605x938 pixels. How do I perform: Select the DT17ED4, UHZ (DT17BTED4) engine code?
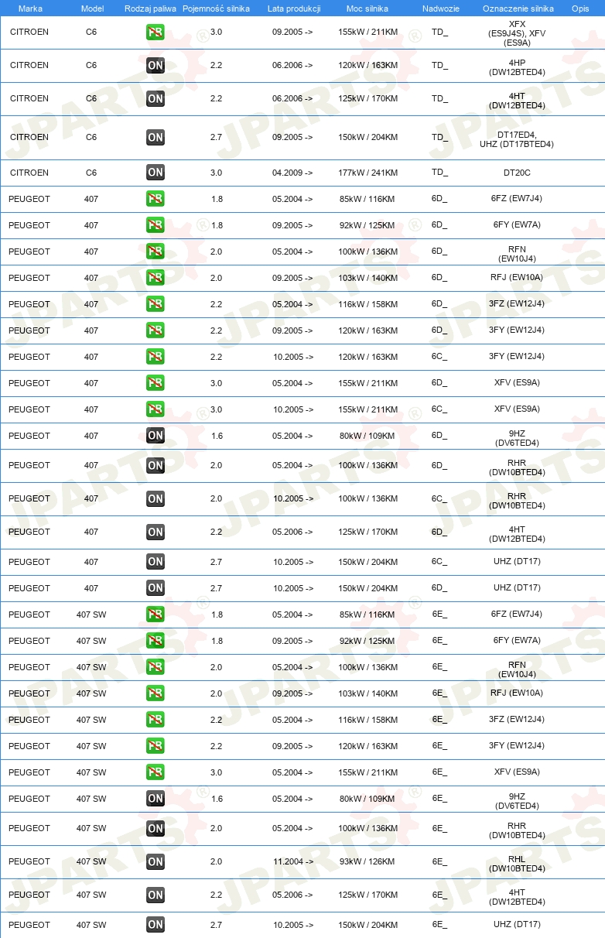point(517,139)
